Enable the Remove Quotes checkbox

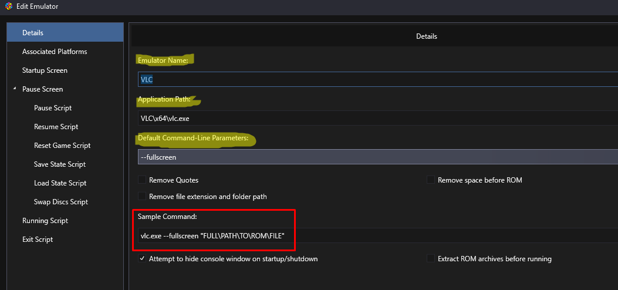[x=142, y=180]
